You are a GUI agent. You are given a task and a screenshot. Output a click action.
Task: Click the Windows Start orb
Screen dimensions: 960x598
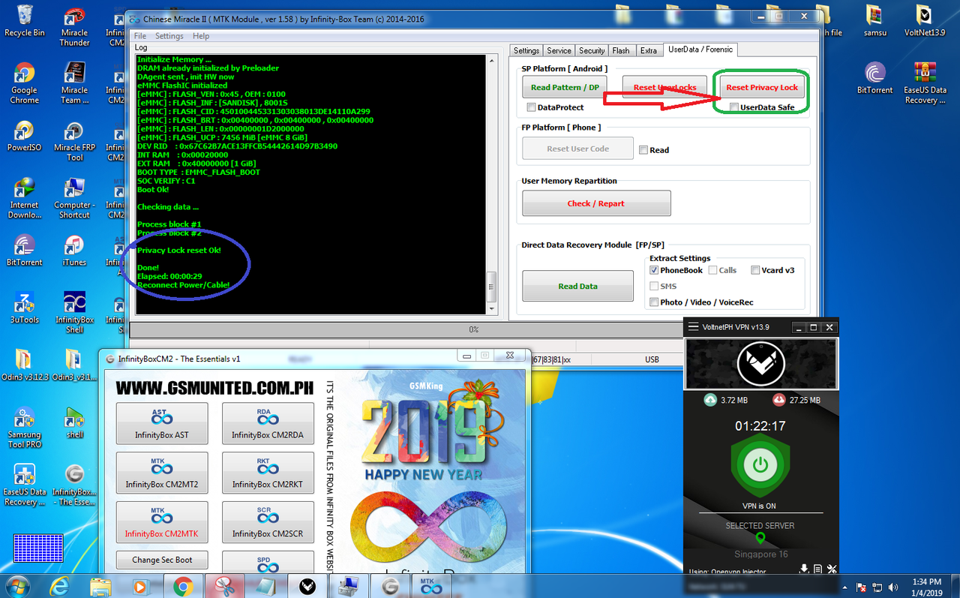click(x=18, y=585)
